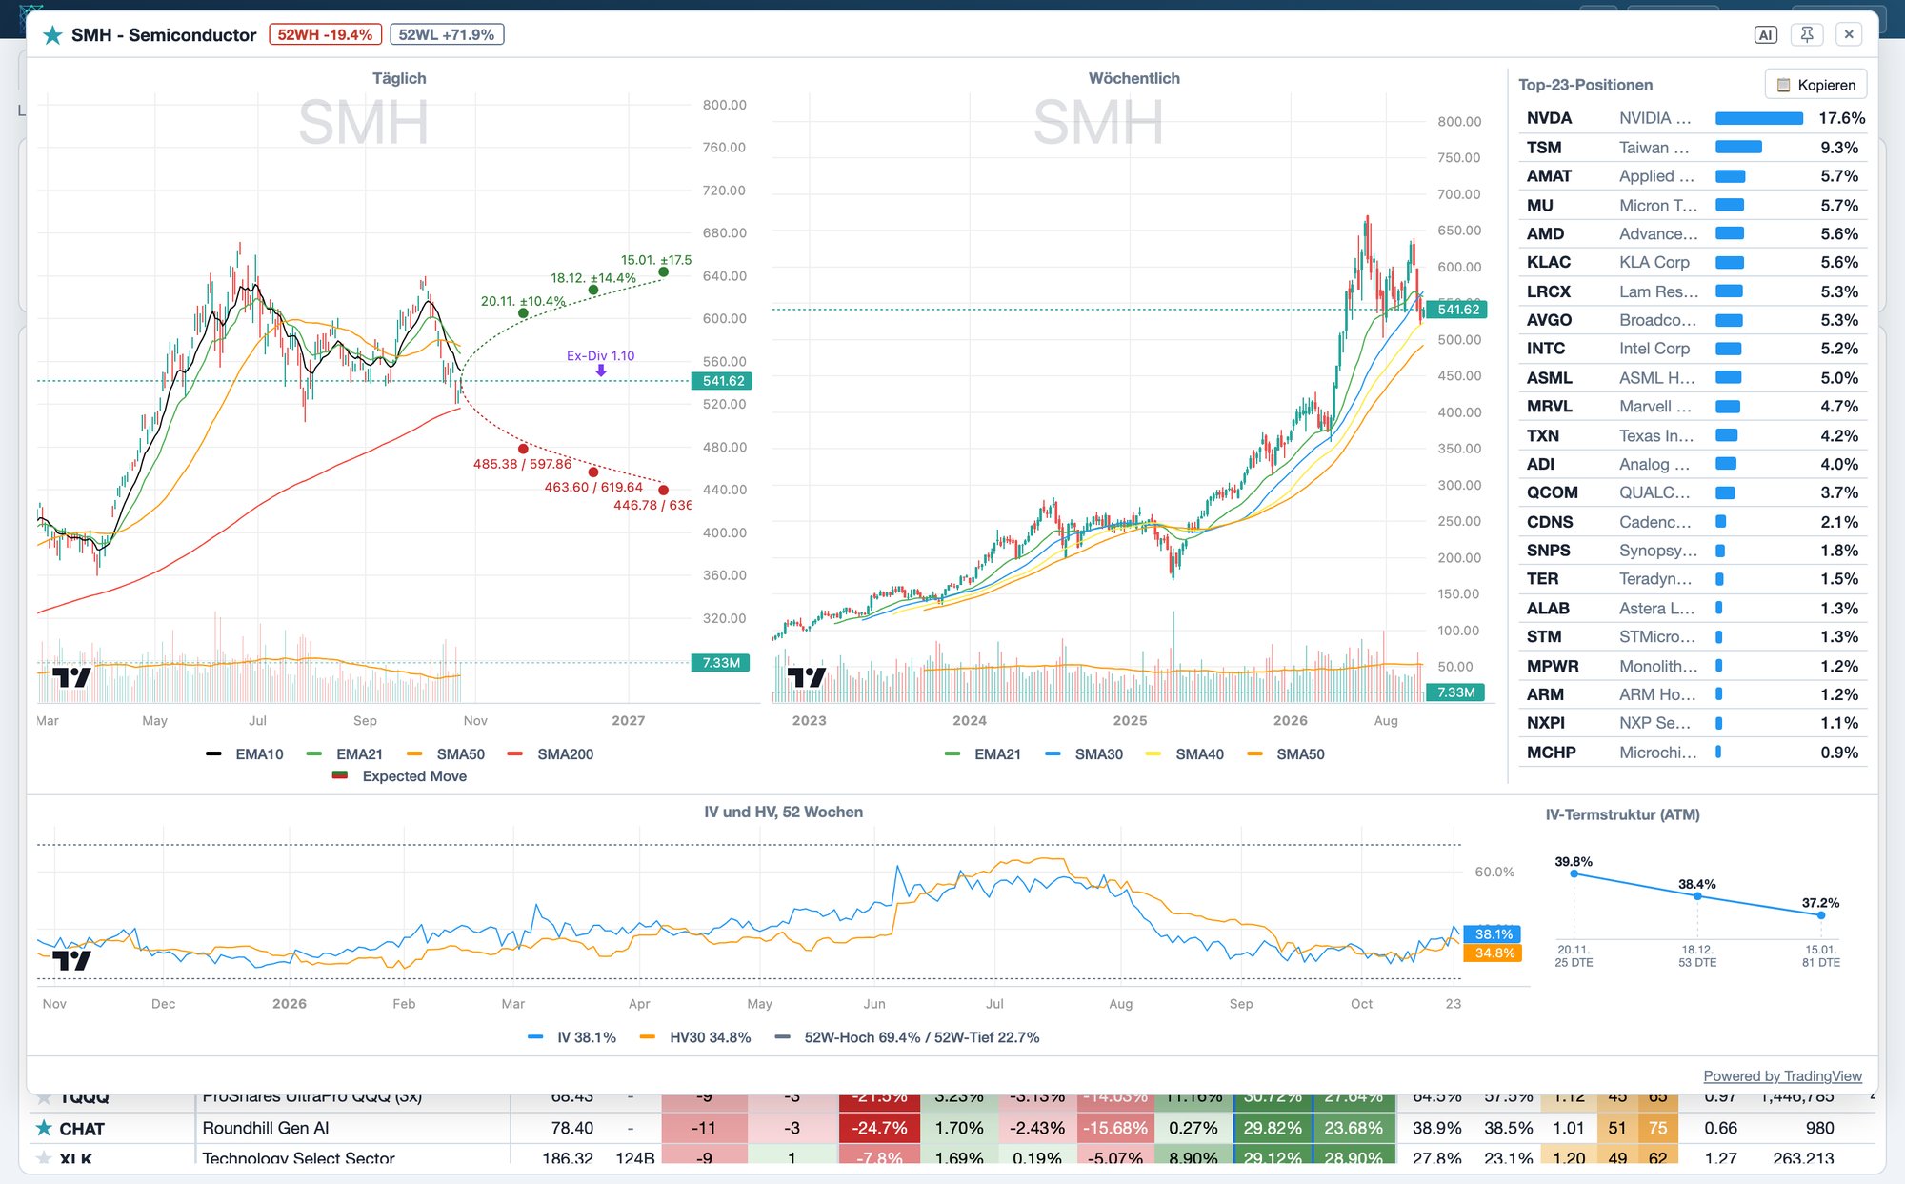Viewport: 1905px width, 1184px height.
Task: Click the 541.62 price label on daily chart
Action: pyautogui.click(x=722, y=381)
